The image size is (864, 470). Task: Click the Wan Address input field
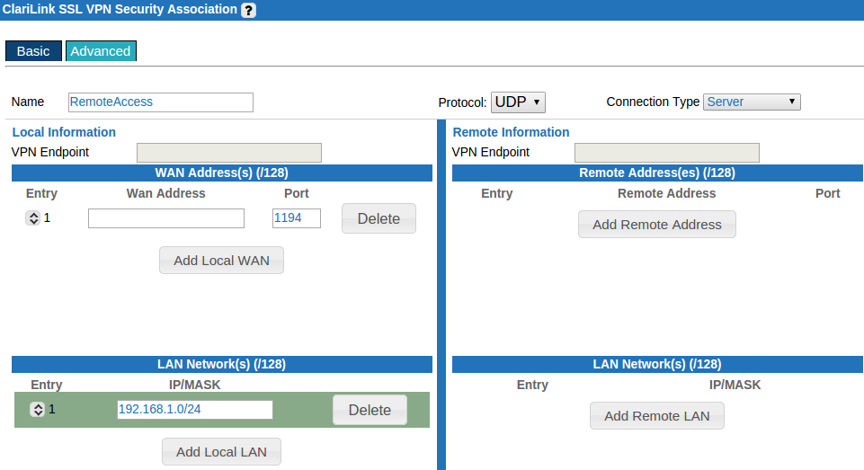click(166, 218)
